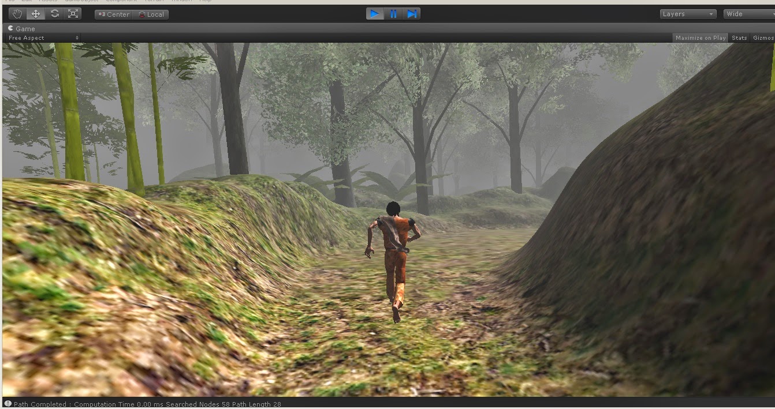Toggle pivot mode Center button
This screenshot has width=775, height=409.
coord(114,14)
